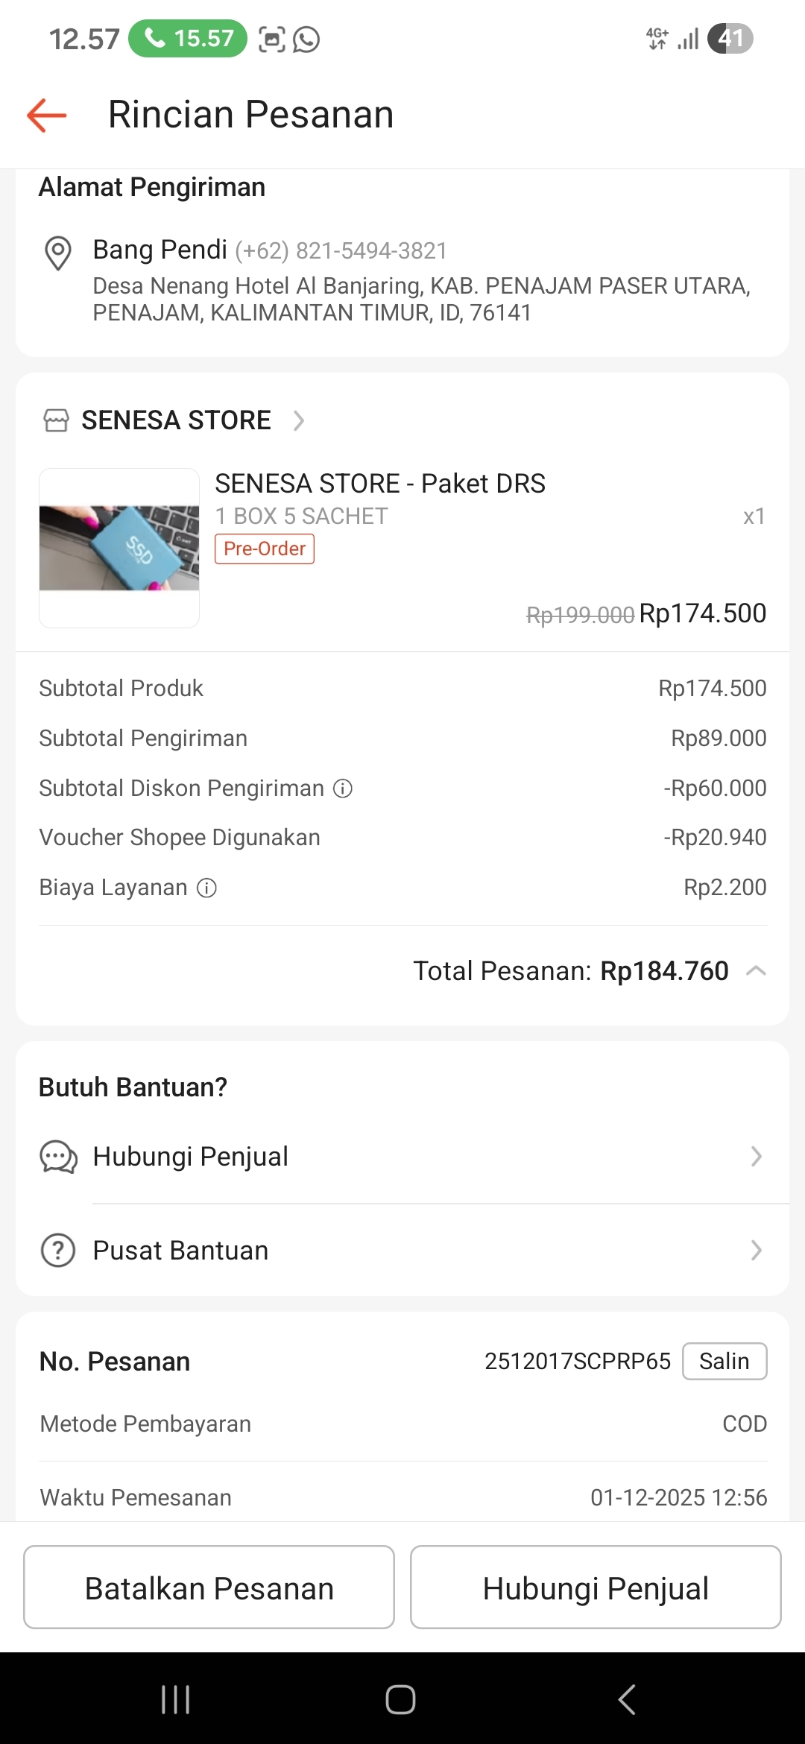
Task: Tap the SENESA STORE shop icon
Action: coord(56,420)
